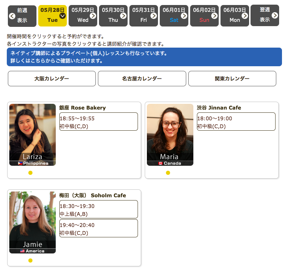Open the 名古屋カレンダー button
This screenshot has height=271, width=302.
pos(142,79)
